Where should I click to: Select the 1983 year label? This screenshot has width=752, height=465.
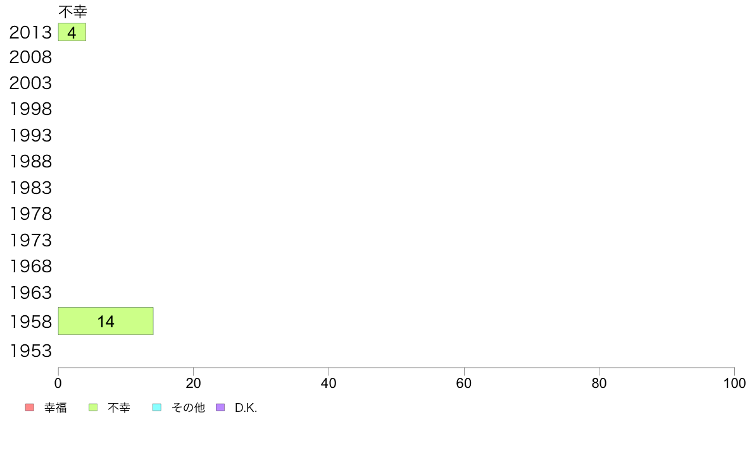coord(30,188)
